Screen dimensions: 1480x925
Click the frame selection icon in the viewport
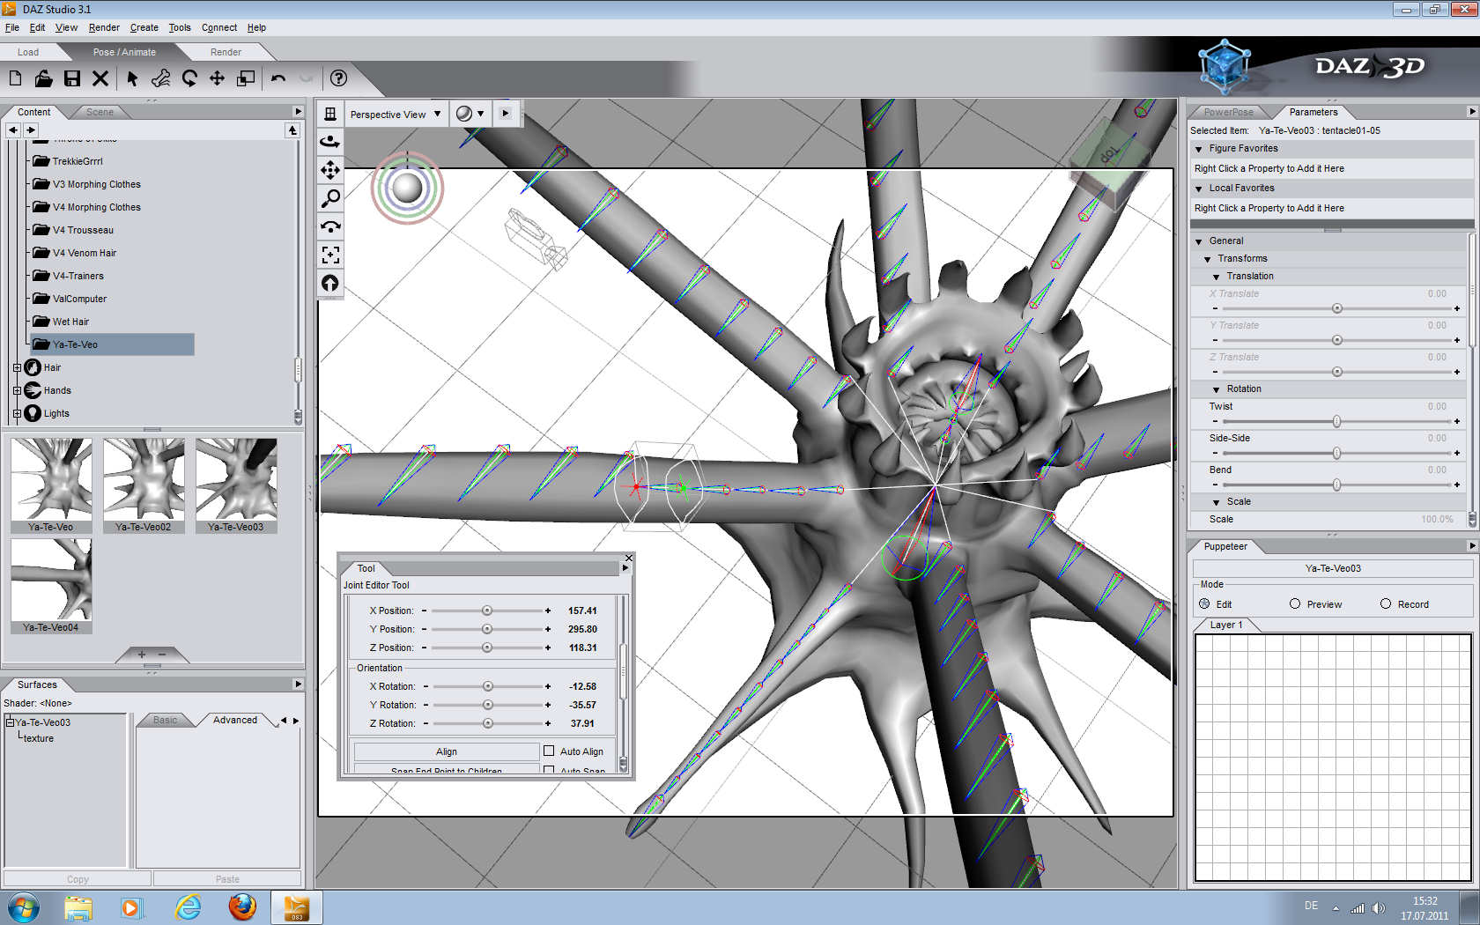[x=330, y=255]
